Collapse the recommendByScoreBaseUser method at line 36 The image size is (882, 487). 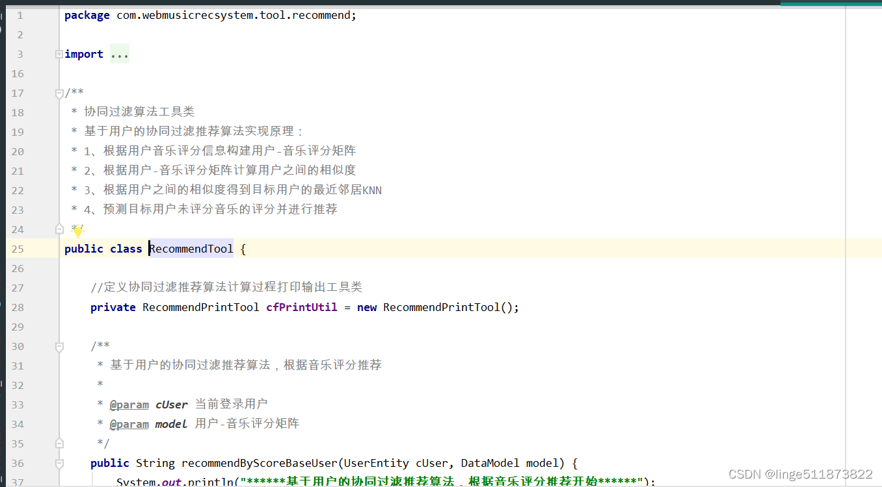click(59, 464)
